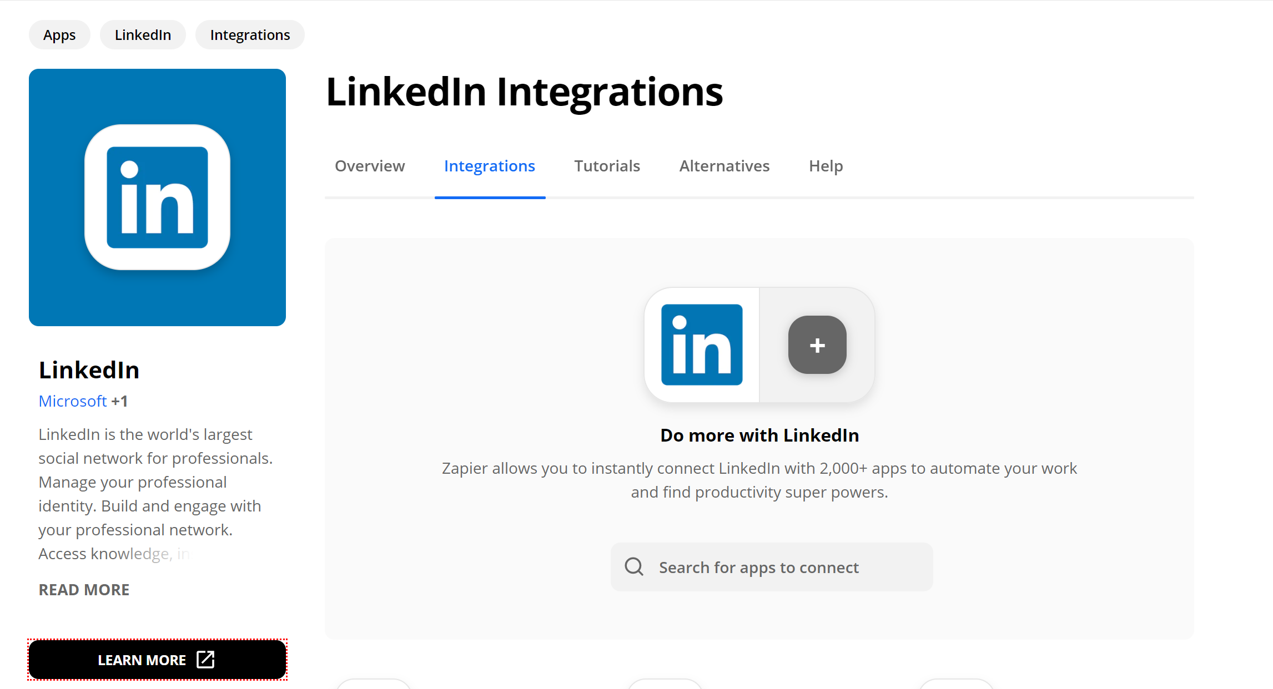View the Alternatives tab
The height and width of the screenshot is (689, 1273).
[724, 166]
